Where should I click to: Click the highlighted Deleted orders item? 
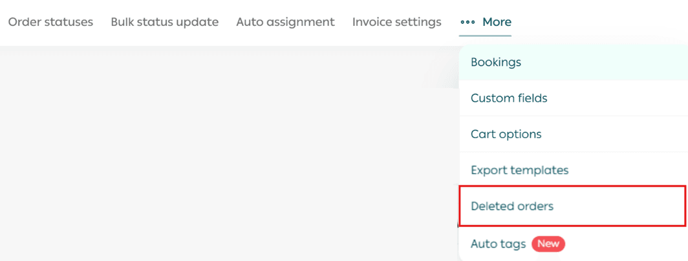[572, 207]
